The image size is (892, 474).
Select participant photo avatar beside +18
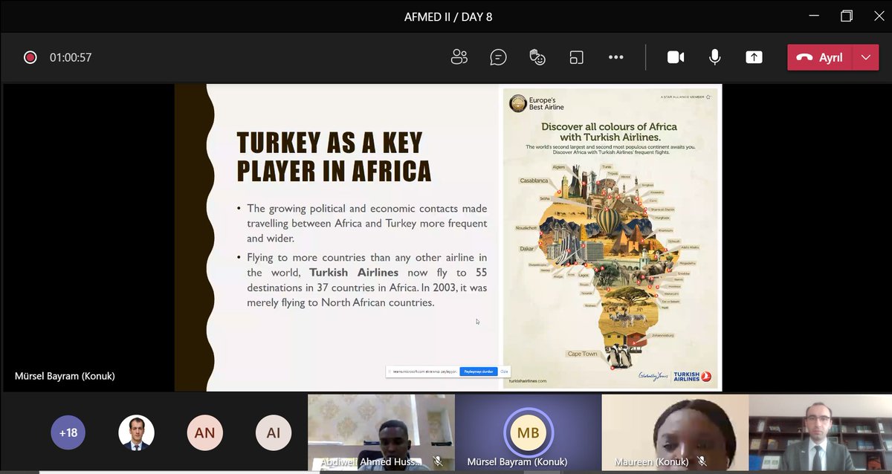(137, 432)
